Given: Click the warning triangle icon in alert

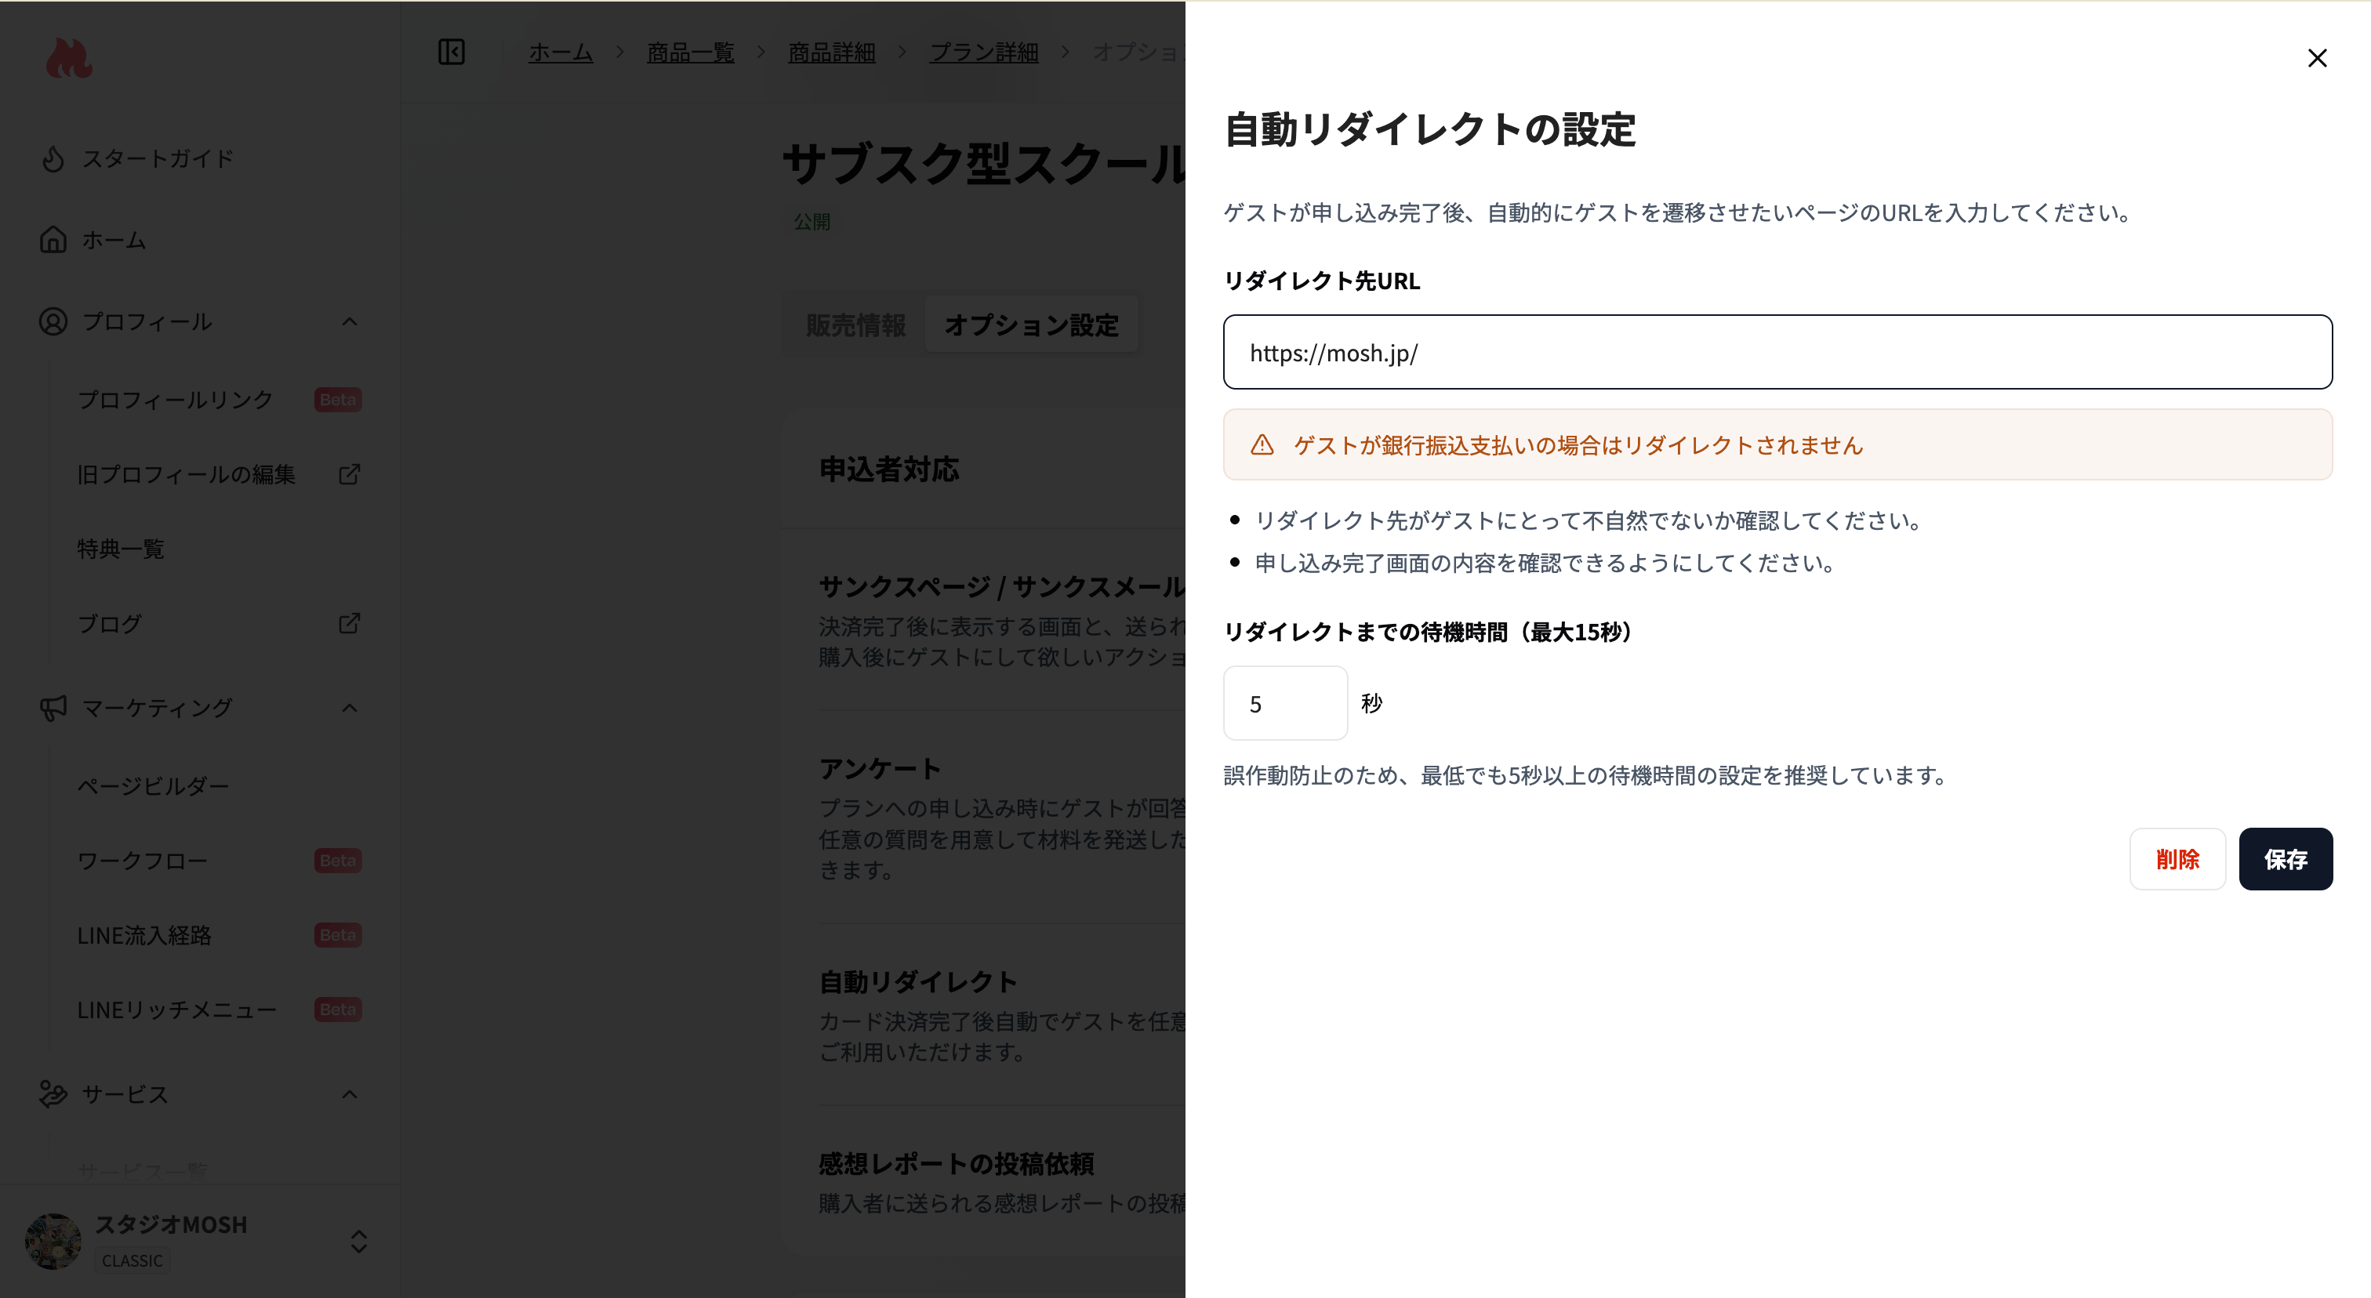Looking at the screenshot, I should pyautogui.click(x=1262, y=445).
